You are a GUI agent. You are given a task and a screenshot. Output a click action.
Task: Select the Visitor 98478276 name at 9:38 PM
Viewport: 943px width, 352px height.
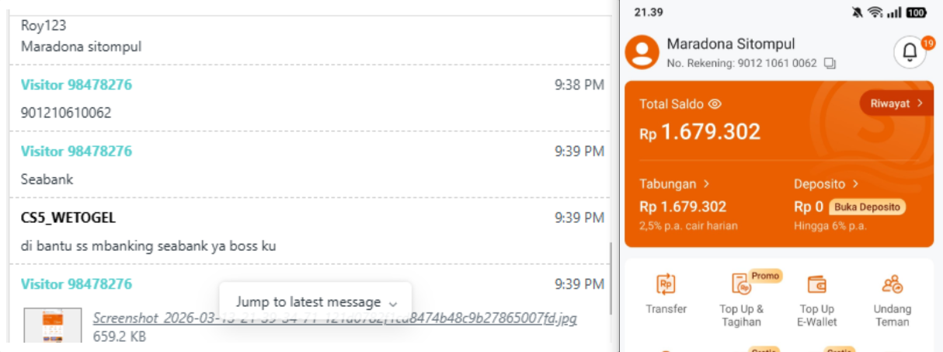tap(76, 85)
